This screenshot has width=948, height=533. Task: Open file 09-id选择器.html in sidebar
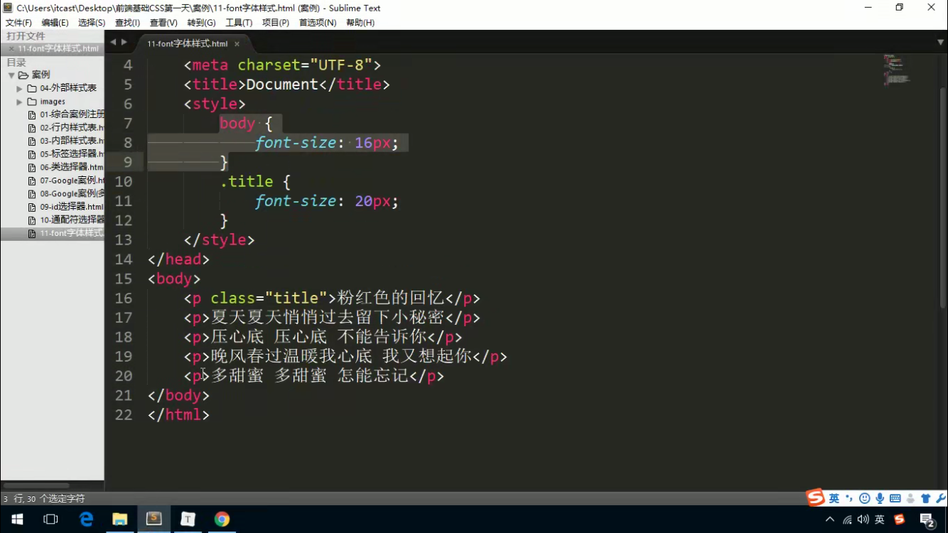click(72, 207)
